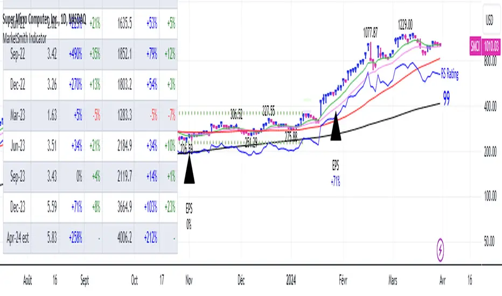Click the Août label on time axis
Image resolution: width=502 pixels, height=296 pixels.
(27, 280)
